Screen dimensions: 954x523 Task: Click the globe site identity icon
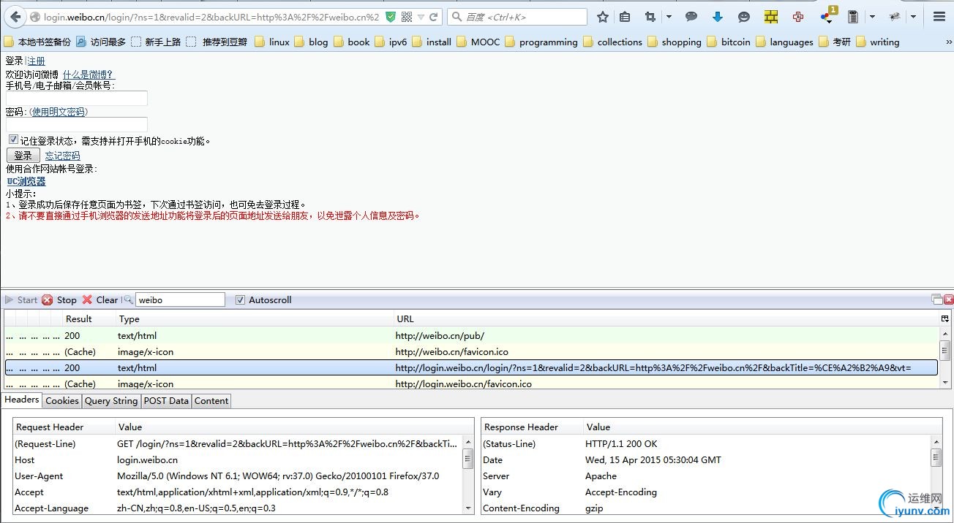34,17
